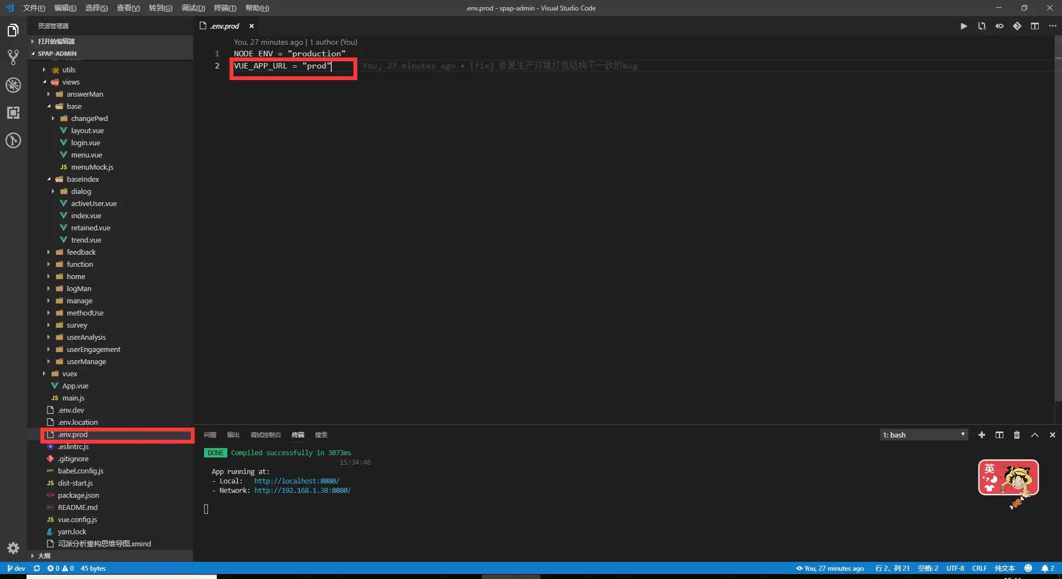Expand the feedback folder
Image resolution: width=1062 pixels, height=579 pixels.
(x=81, y=252)
